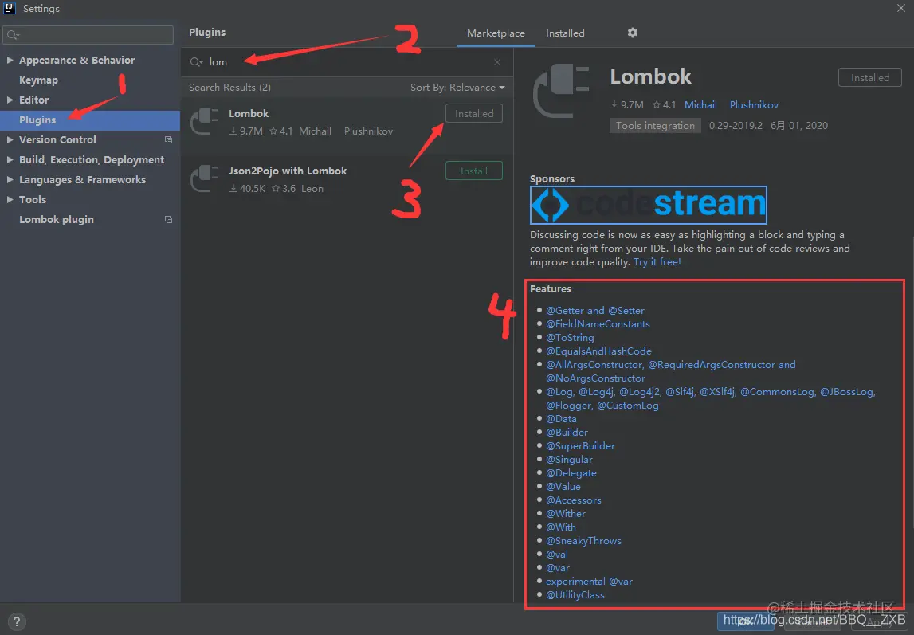The width and height of the screenshot is (914, 635).
Task: Open @SneakyThrows feature link
Action: pyautogui.click(x=583, y=541)
